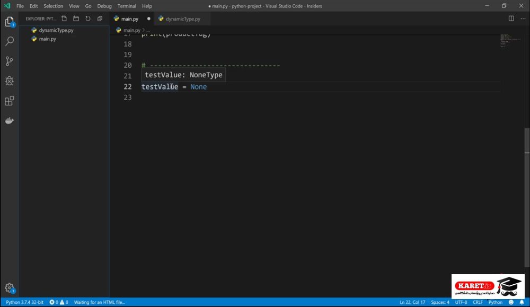
Task: Click the code minimap preview
Action: 510,41
